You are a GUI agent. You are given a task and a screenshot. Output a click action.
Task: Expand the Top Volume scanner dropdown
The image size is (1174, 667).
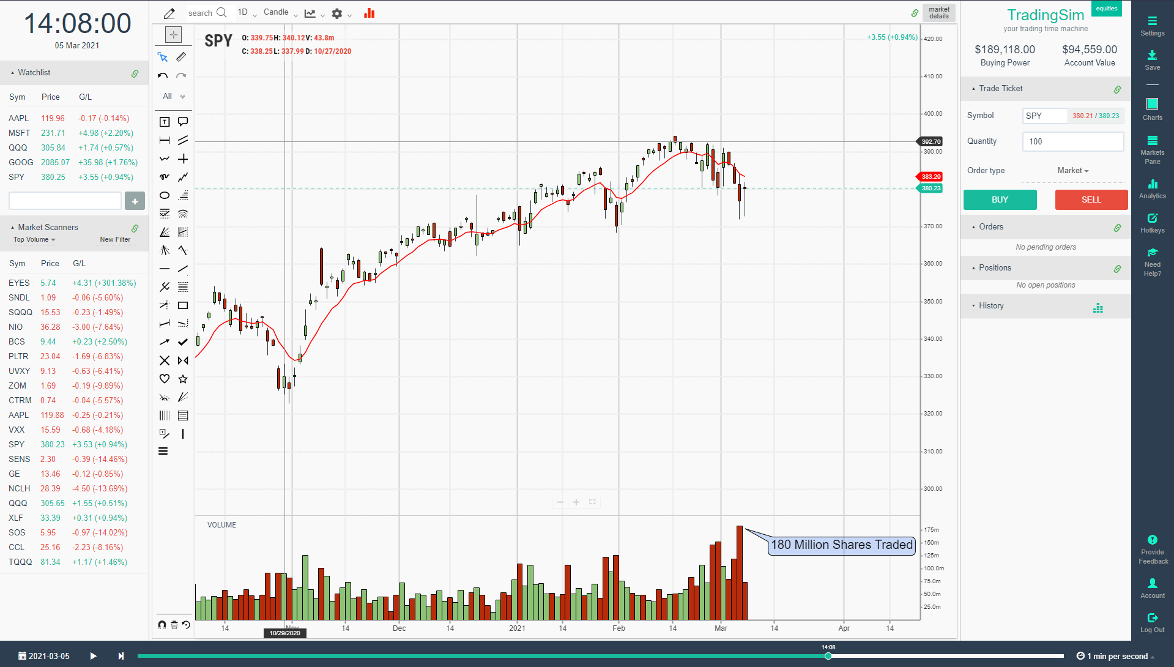coord(34,239)
